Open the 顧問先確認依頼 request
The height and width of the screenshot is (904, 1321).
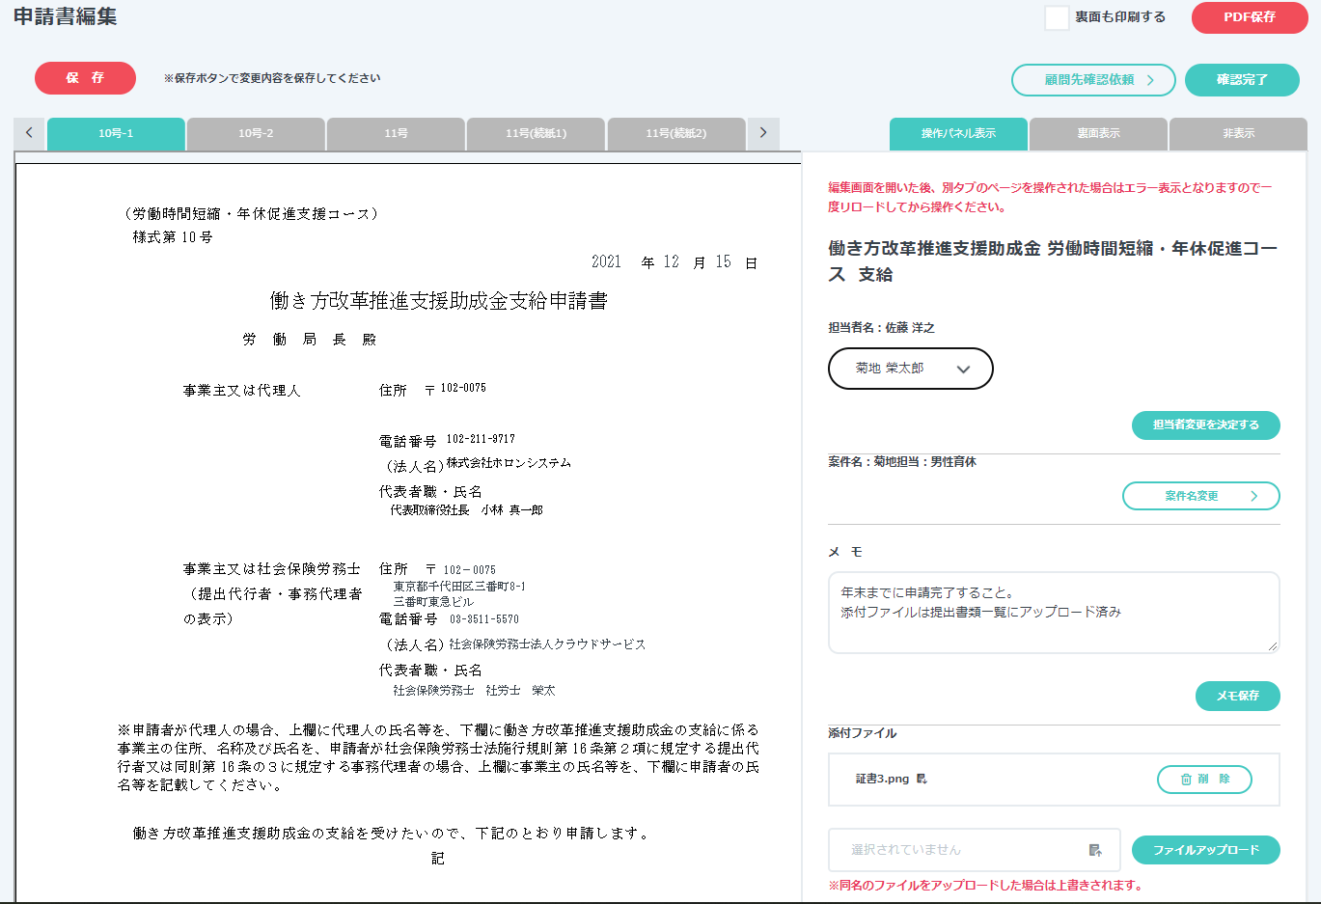(x=1092, y=80)
